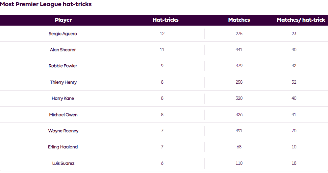Click Luis Suarez player name
Image resolution: width=328 pixels, height=173 pixels.
[63, 163]
